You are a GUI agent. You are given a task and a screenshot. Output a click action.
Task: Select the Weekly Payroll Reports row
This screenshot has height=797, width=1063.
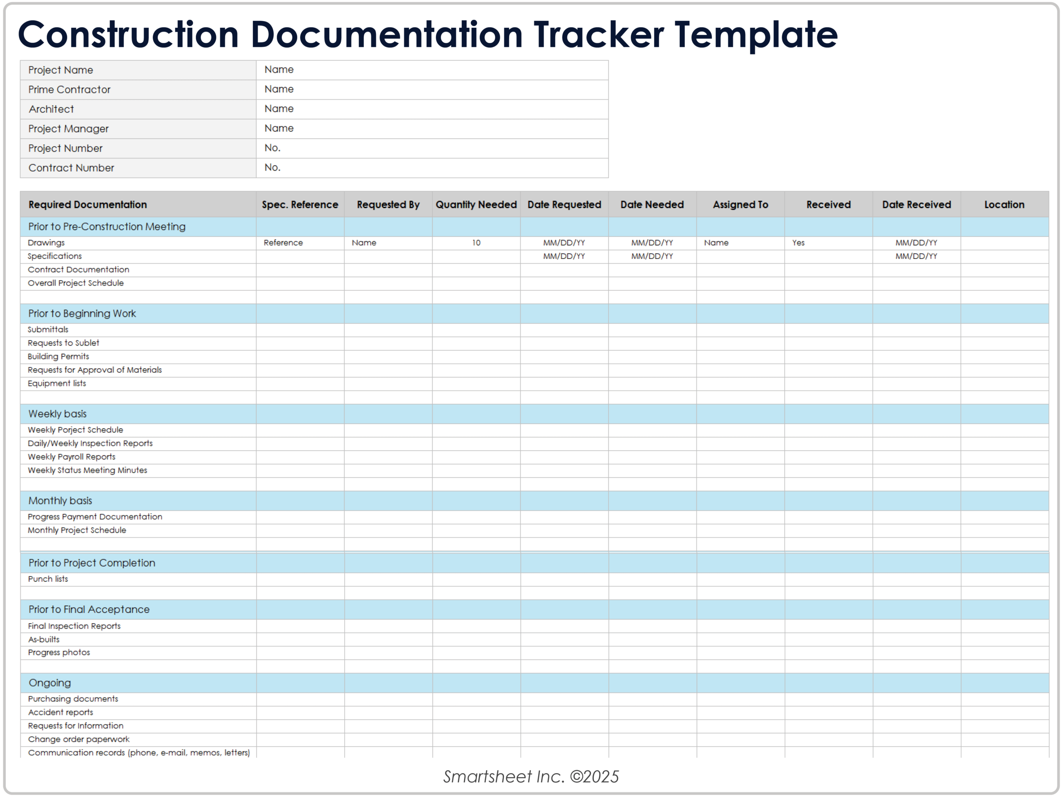point(71,456)
